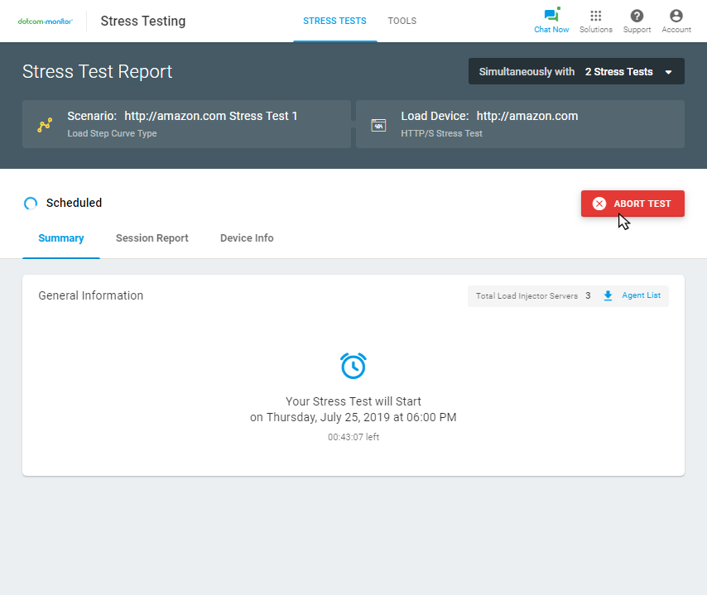This screenshot has height=595, width=707.
Task: Click the Scheduled spinner icon
Action: coord(31,204)
